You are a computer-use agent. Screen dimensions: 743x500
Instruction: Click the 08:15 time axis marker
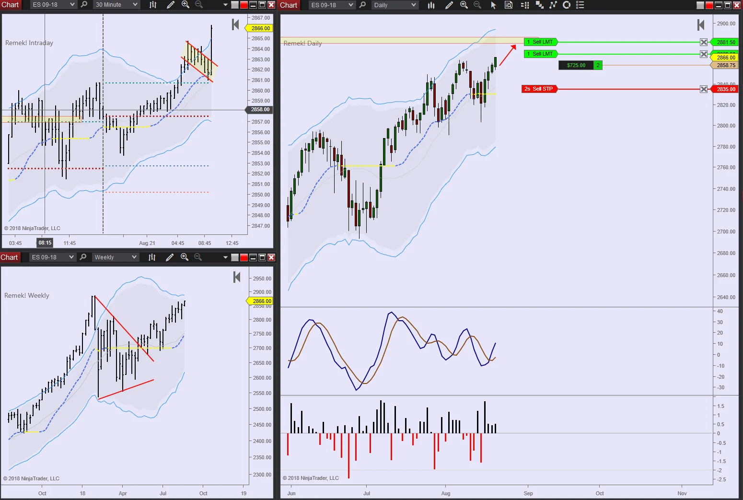[x=45, y=243]
